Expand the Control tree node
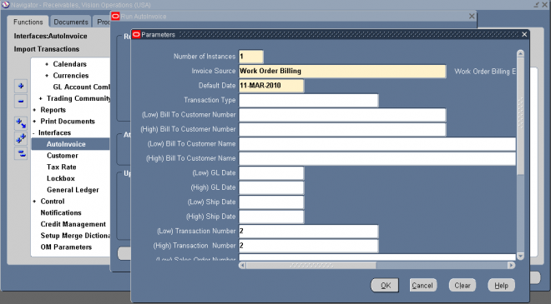 34,202
